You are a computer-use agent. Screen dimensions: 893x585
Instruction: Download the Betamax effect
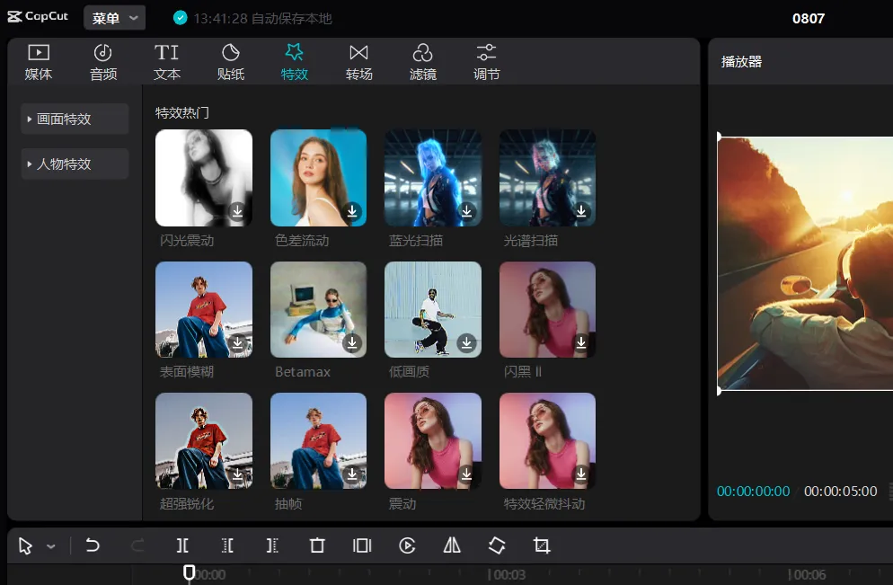click(x=352, y=342)
